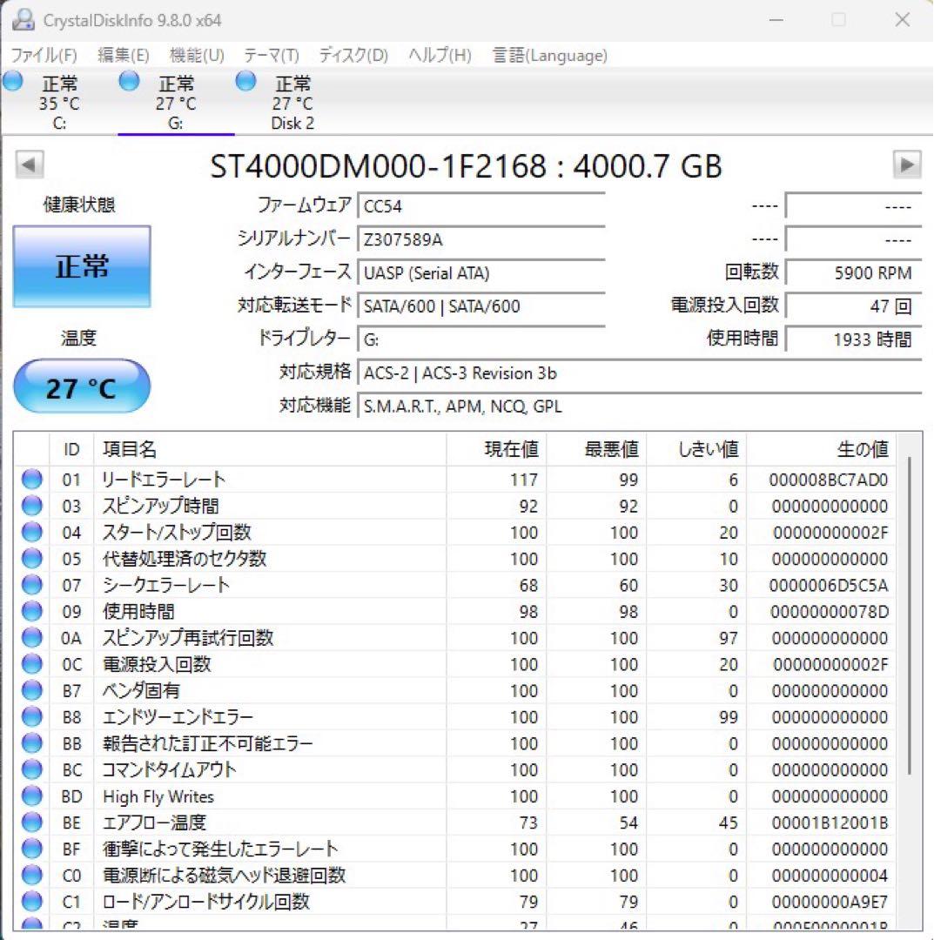Click the status orb for row 0A スピンアップ再試行回数
The height and width of the screenshot is (940, 934).
[32, 638]
